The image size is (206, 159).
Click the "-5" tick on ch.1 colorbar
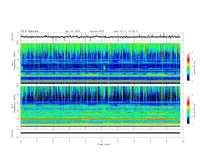click(x=192, y=67)
